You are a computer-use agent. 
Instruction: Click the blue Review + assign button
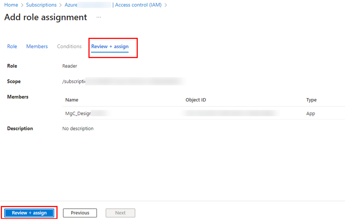(29, 213)
